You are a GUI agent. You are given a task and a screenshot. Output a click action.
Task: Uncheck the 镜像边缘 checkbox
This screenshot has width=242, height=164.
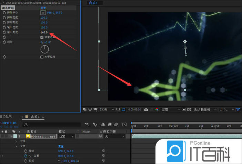(42, 37)
